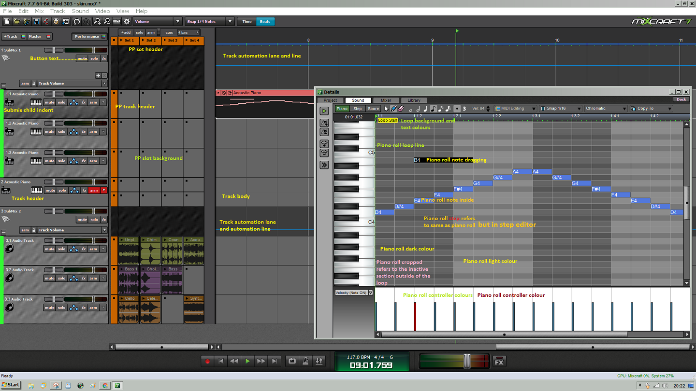Open the MIDI Editing dropdown
Viewport: 696px width, 391px height.
pyautogui.click(x=515, y=109)
